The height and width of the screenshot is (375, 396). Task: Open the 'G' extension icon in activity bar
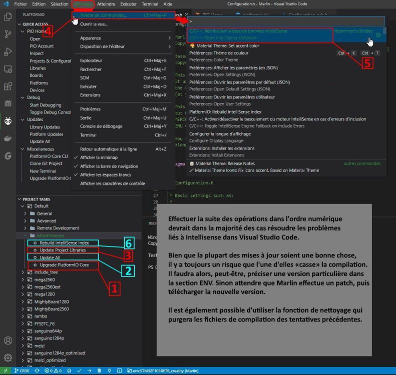coord(8,156)
